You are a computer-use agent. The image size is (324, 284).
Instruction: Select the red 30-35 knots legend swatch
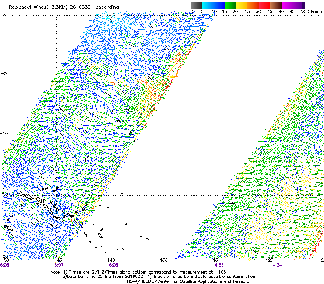[264, 5]
